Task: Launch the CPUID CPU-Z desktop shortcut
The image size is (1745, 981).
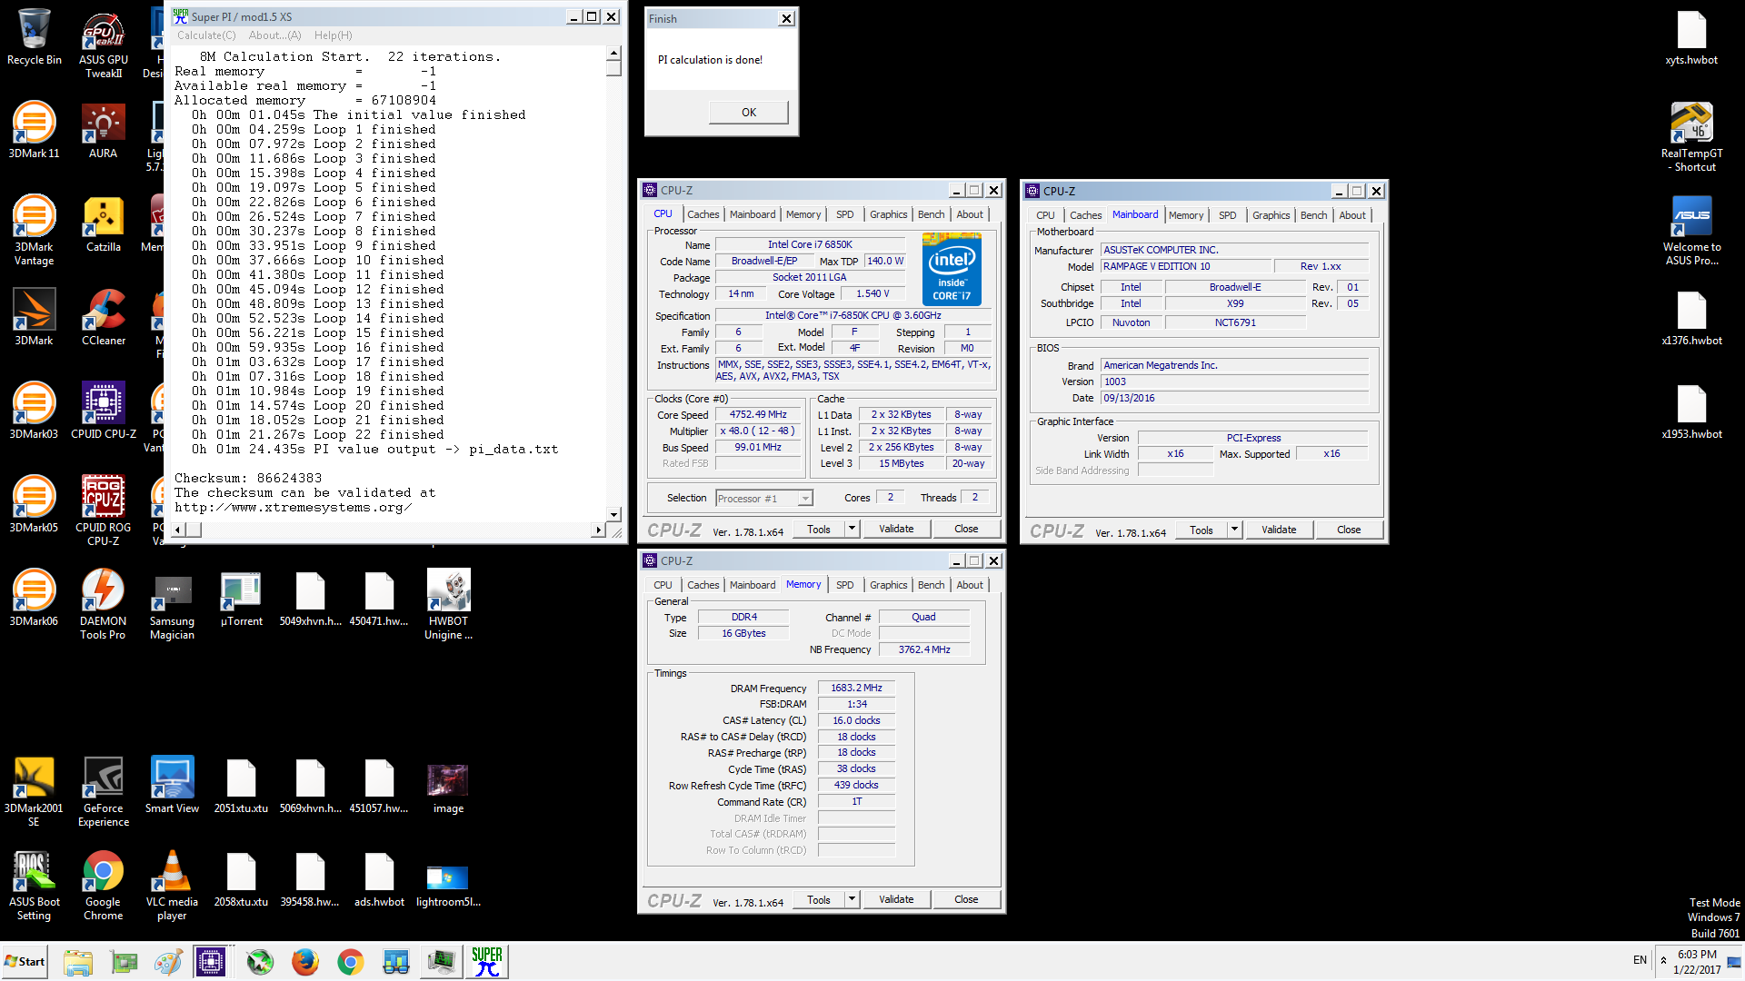Action: [x=103, y=411]
